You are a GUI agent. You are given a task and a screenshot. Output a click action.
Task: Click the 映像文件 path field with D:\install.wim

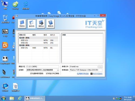[83, 67]
